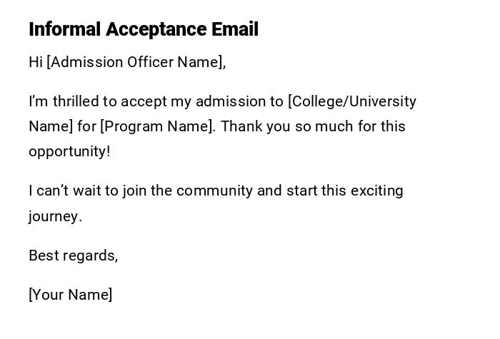Click the word "thrilled" in first paragraph

click(76, 101)
